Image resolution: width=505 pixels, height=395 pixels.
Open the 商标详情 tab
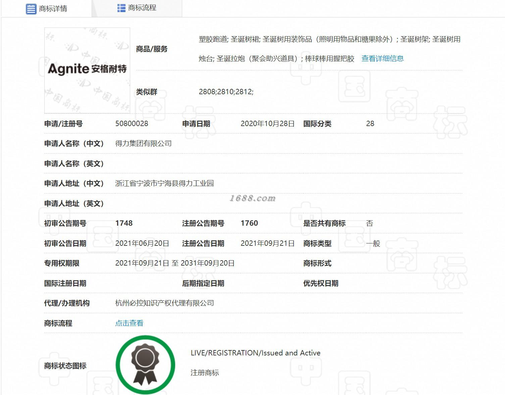click(x=46, y=8)
